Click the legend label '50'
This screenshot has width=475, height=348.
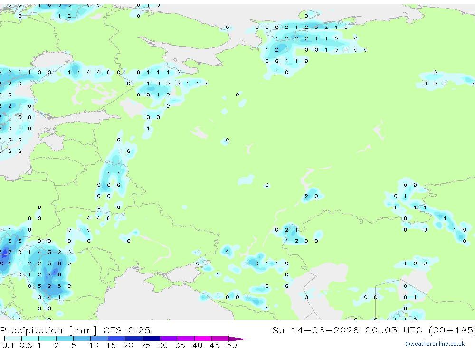232,345
